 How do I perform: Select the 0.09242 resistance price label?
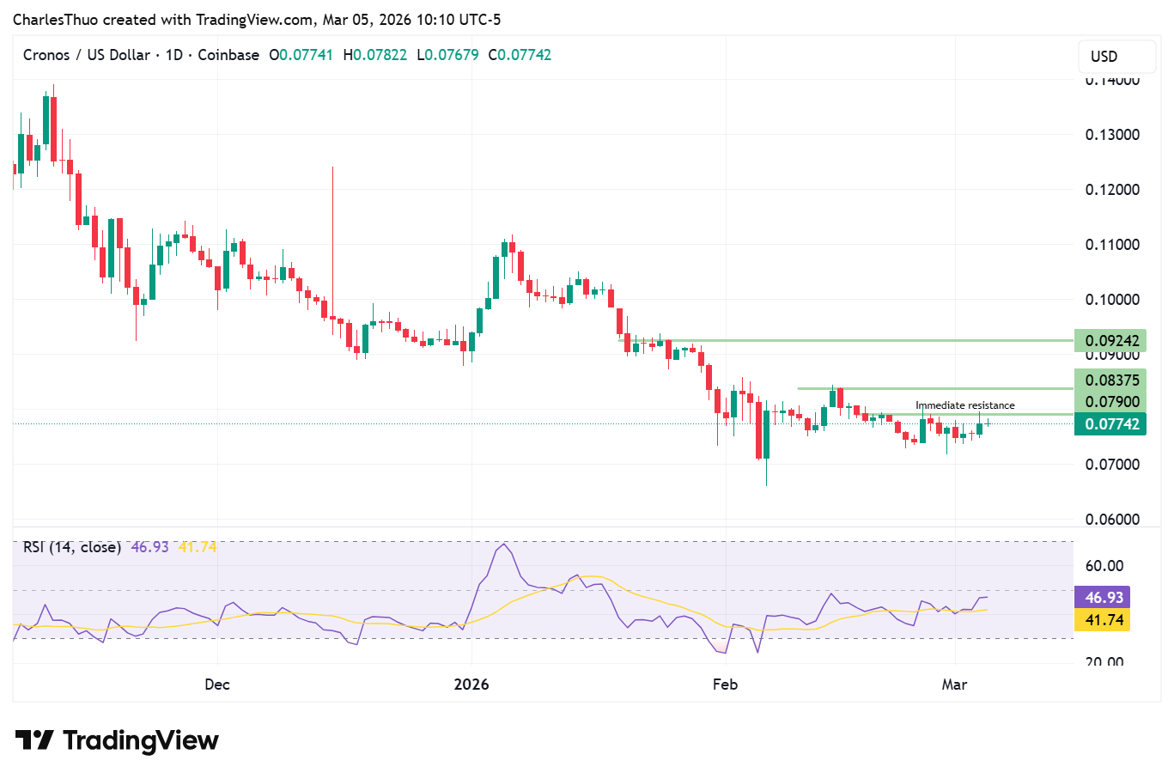tap(1110, 341)
